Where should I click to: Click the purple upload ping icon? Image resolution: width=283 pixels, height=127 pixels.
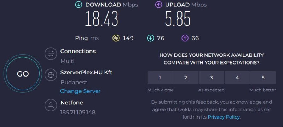pyautogui.click(x=185, y=38)
